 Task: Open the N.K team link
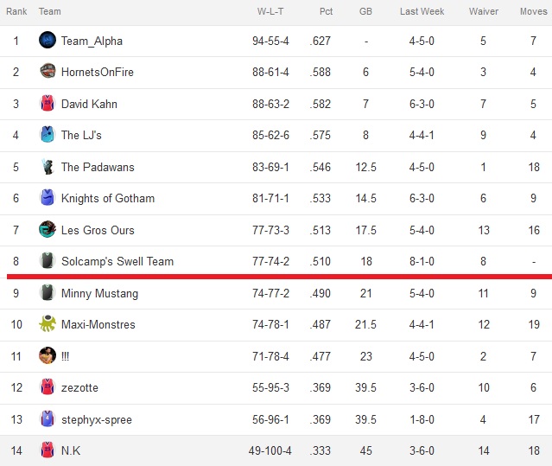71,450
